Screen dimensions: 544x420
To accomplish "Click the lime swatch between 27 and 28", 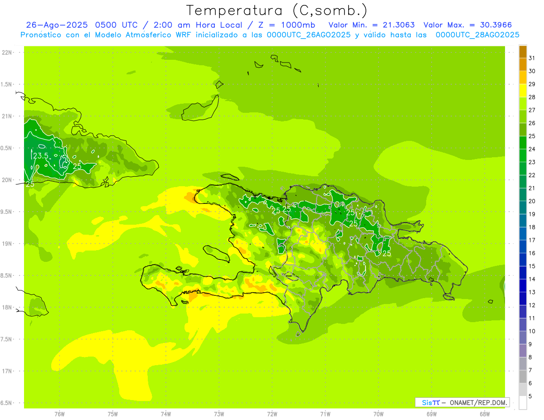I will (523, 104).
